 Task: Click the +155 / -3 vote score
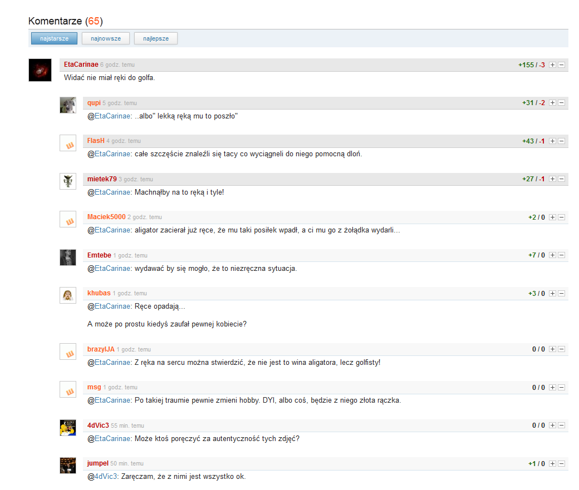531,65
